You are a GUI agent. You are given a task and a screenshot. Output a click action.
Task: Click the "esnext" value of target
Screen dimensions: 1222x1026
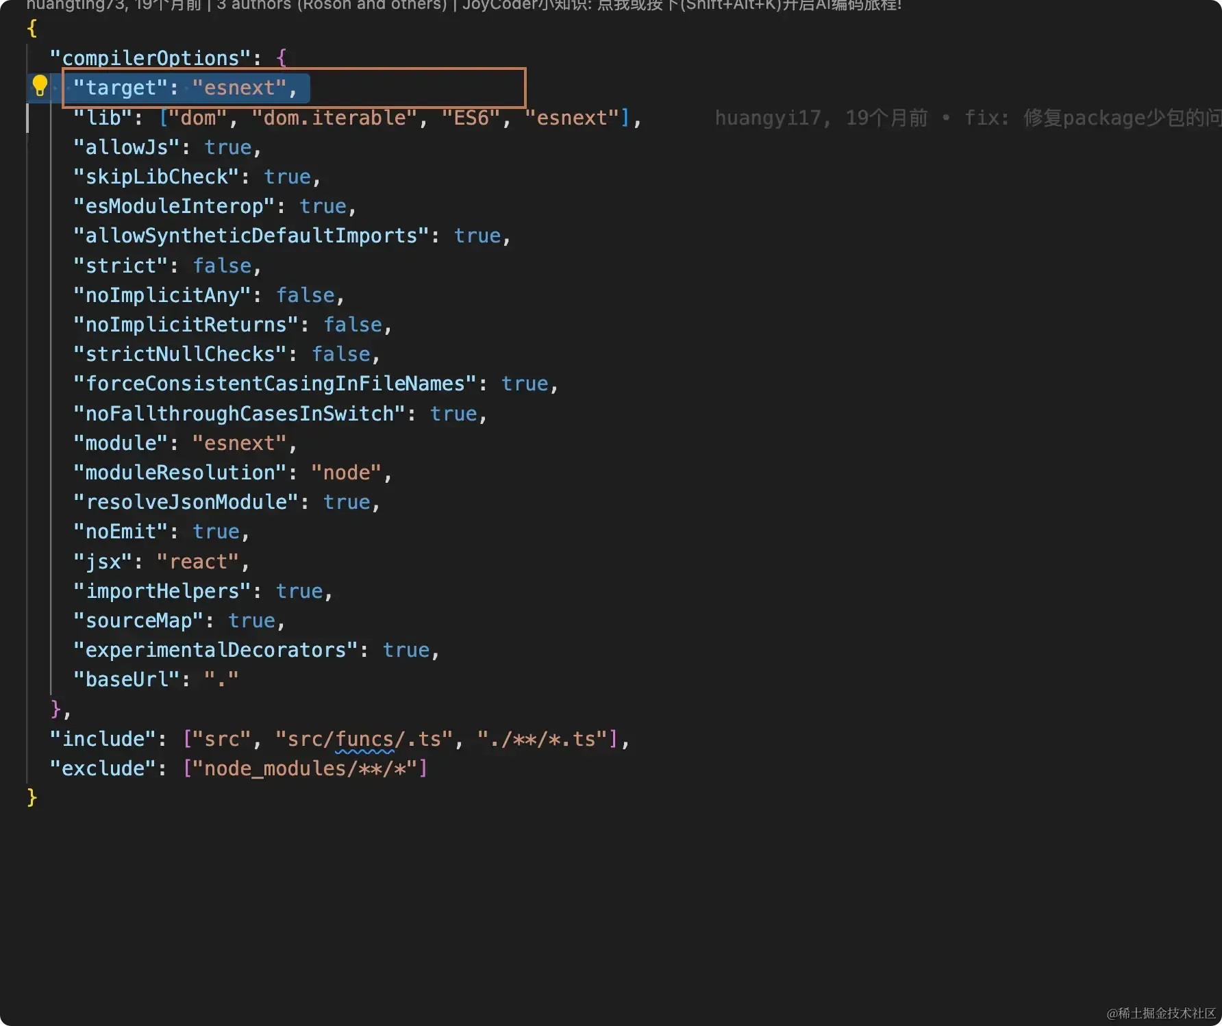(240, 88)
